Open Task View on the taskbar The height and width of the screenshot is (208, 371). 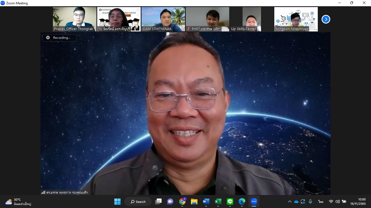158,201
